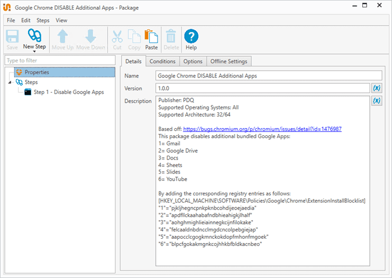Click the Steps footprints icon in tree

pyautogui.click(x=19, y=82)
